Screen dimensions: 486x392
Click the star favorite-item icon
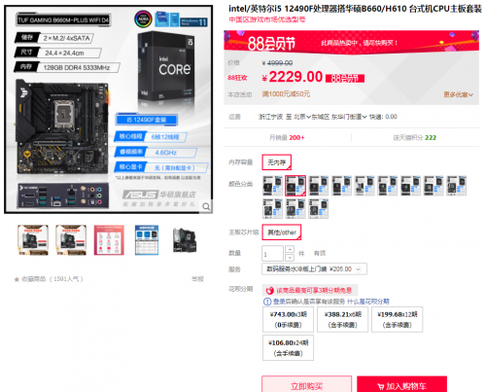tap(17, 279)
